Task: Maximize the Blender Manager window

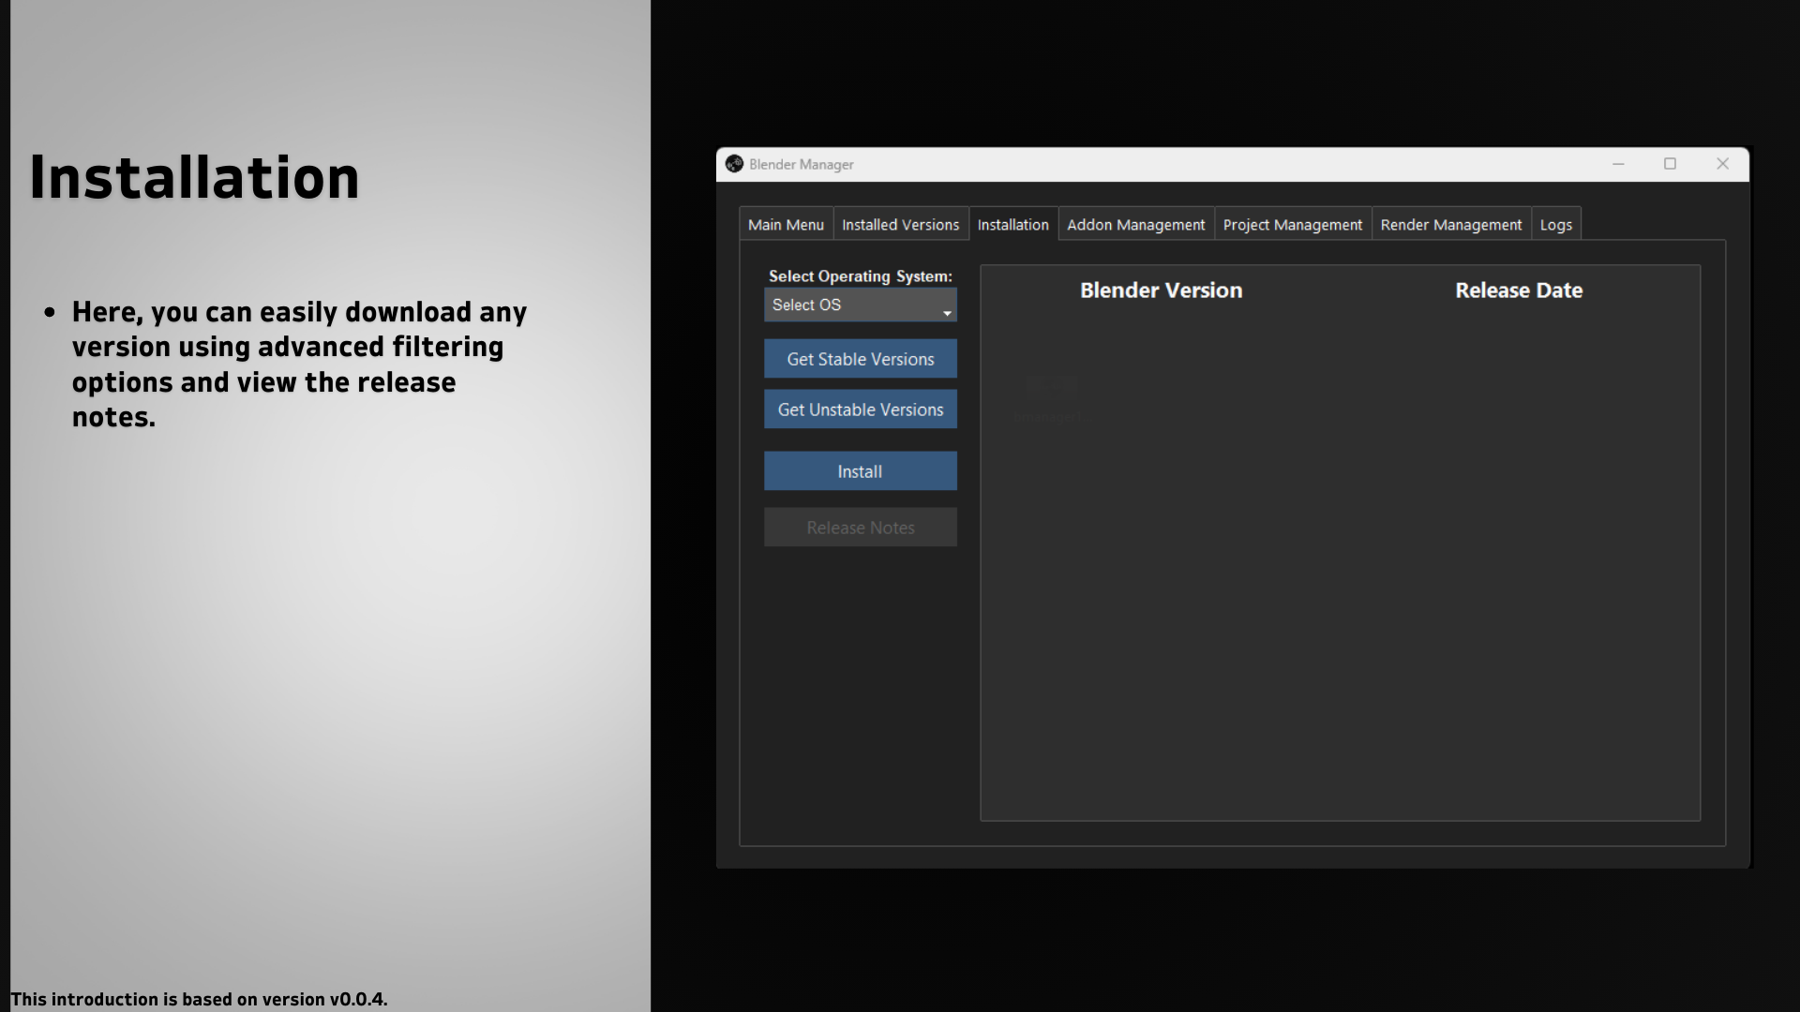Action: [x=1670, y=164]
